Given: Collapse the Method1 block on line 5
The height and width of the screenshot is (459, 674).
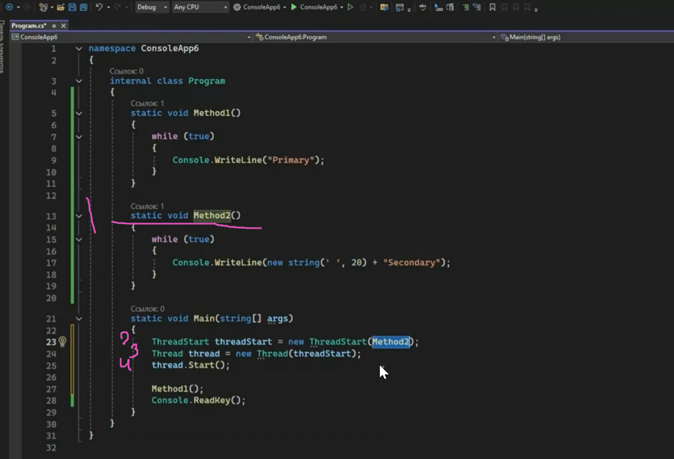Looking at the screenshot, I should [x=79, y=113].
